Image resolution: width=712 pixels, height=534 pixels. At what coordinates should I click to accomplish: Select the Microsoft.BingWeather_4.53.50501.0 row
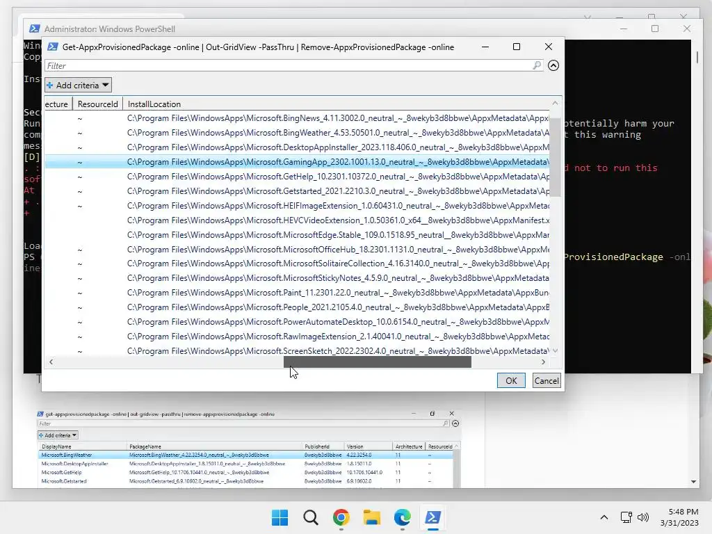297,133
